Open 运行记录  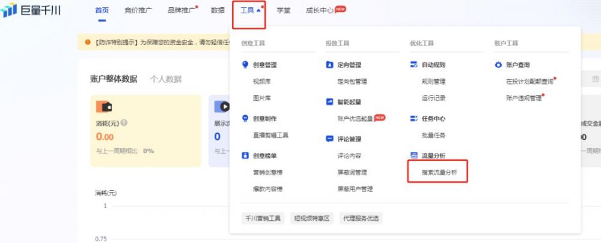[433, 98]
